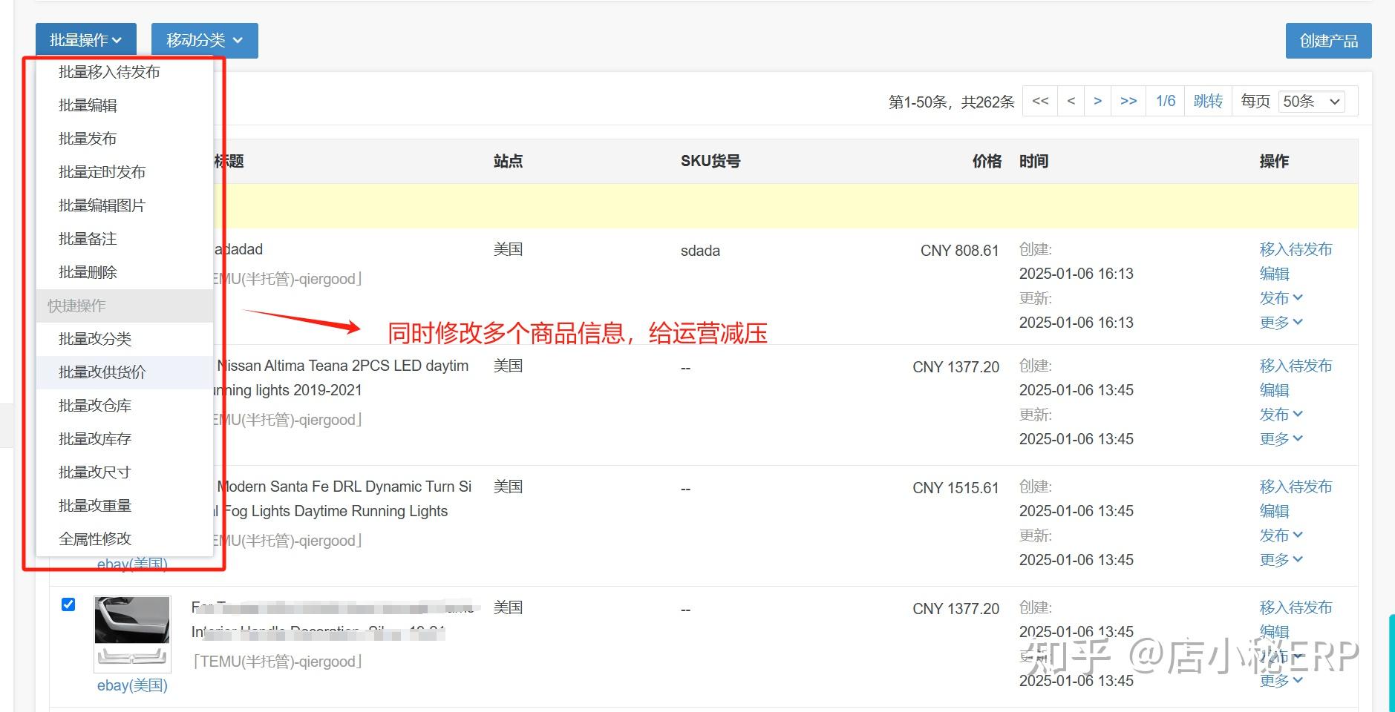Select 批量编辑 from the batch menu
Viewport: 1395px width, 712px height.
click(88, 105)
